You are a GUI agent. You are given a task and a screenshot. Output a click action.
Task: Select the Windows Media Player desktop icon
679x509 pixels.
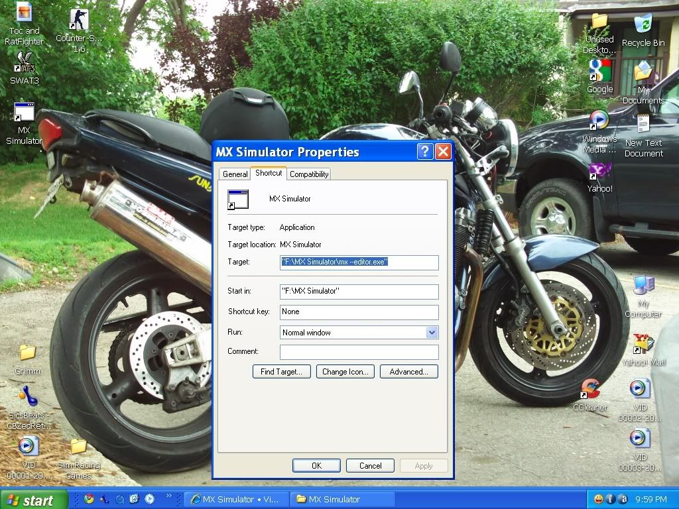(x=599, y=121)
